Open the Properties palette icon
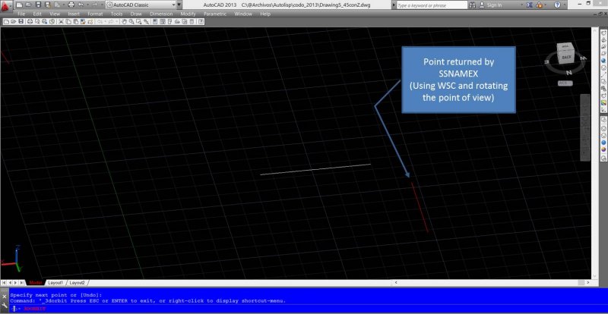 (155, 22)
